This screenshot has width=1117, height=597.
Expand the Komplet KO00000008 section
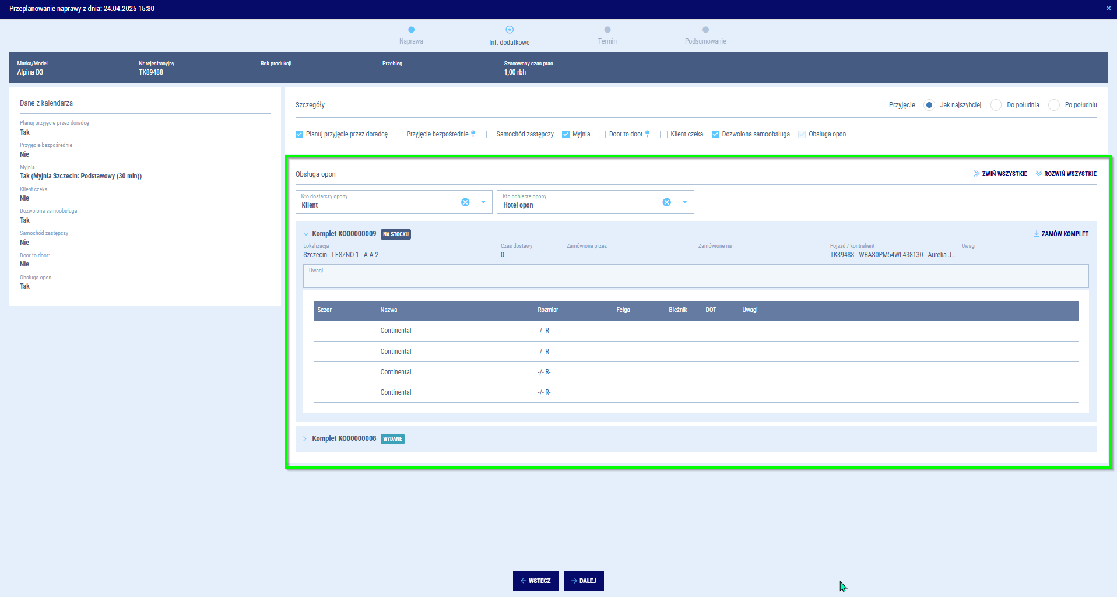click(x=305, y=438)
